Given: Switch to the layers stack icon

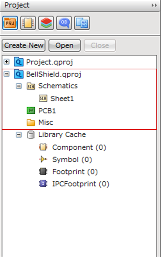Looking at the screenshot, I should pos(46,23).
